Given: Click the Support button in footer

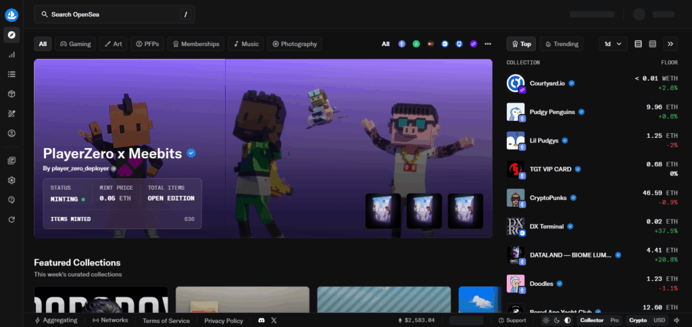Looking at the screenshot, I should pyautogui.click(x=512, y=320).
